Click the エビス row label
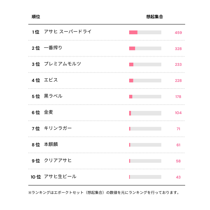Image resolution: width=210 pixels, height=210 pixels. 51,80
